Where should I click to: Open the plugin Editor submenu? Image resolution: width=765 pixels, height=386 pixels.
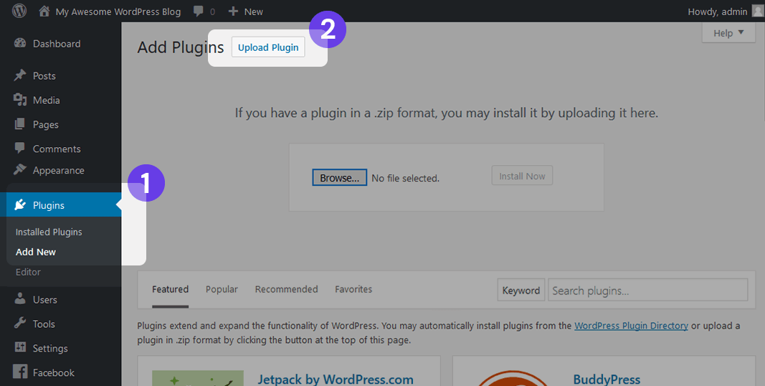(x=28, y=272)
